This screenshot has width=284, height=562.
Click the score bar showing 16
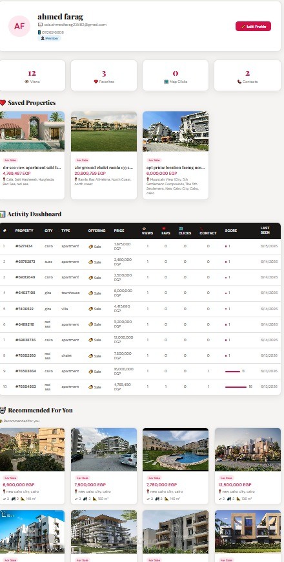click(236, 387)
